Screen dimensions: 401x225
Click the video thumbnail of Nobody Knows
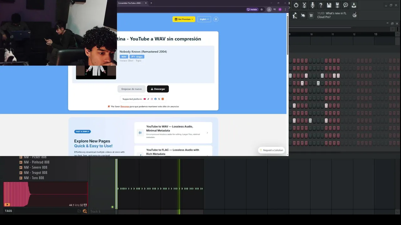pos(96,72)
